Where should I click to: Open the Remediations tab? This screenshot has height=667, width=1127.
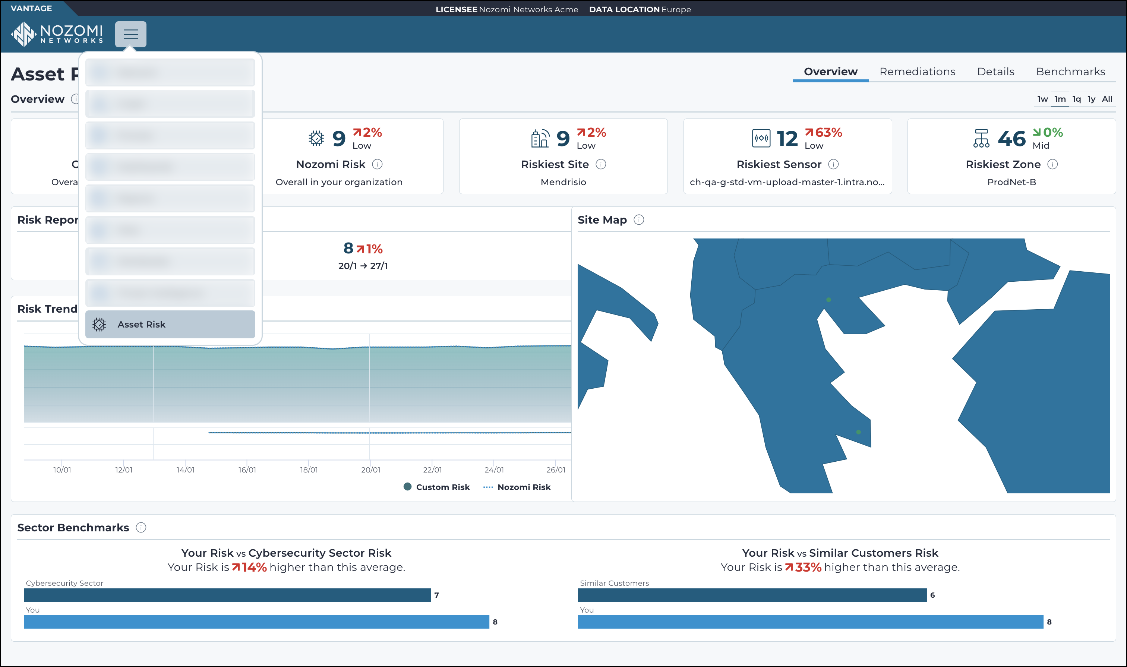pos(917,72)
